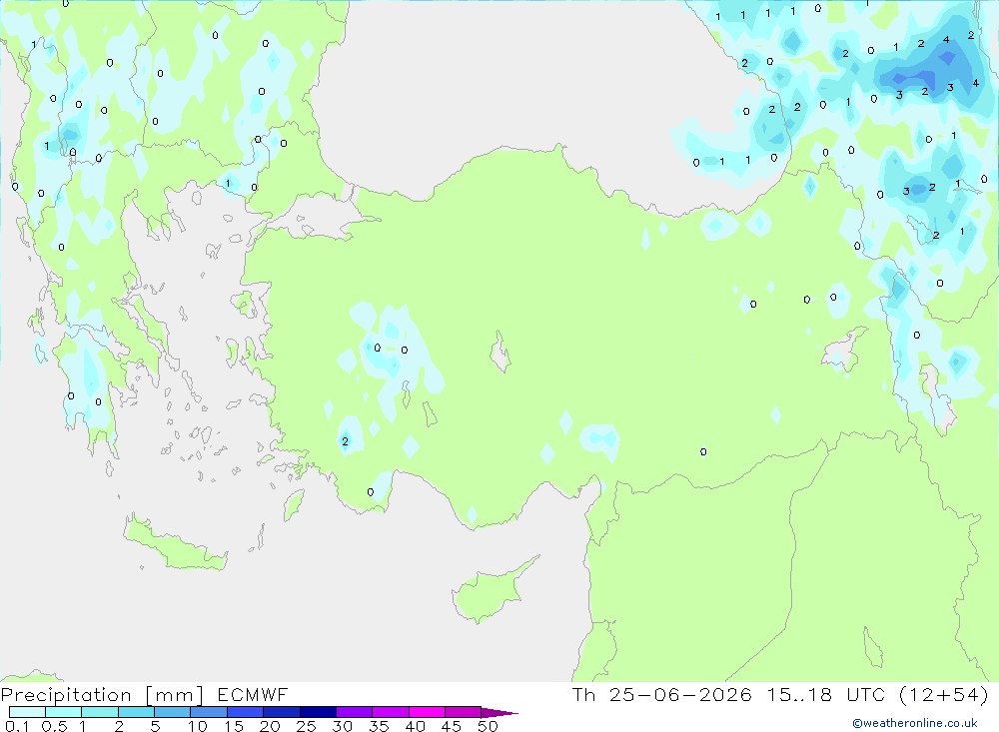Select the '10' legend scale label
This screenshot has height=732, width=999.
[x=198, y=726]
